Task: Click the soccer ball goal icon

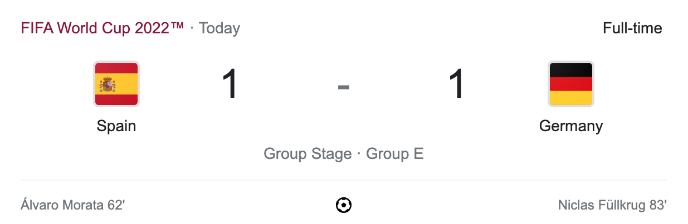Action: [344, 206]
